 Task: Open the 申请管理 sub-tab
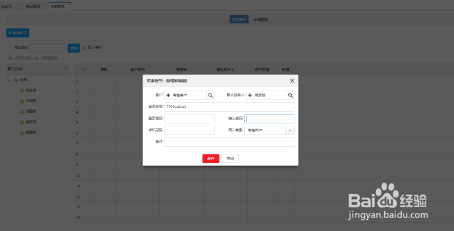click(x=261, y=20)
